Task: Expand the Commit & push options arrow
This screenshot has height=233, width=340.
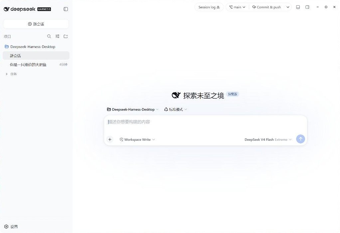Action: pos(288,7)
